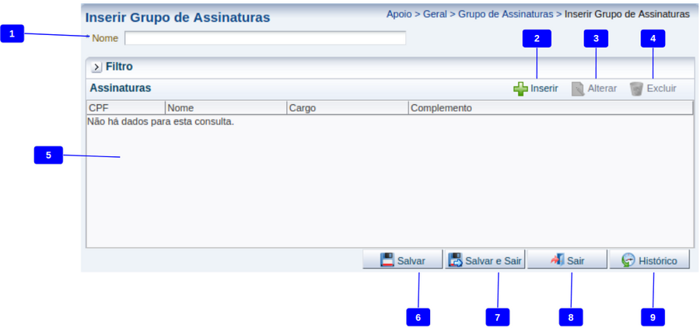Screen dimensions: 700x328
Task: Go to Apoio in the breadcrumb
Action: tap(399, 14)
